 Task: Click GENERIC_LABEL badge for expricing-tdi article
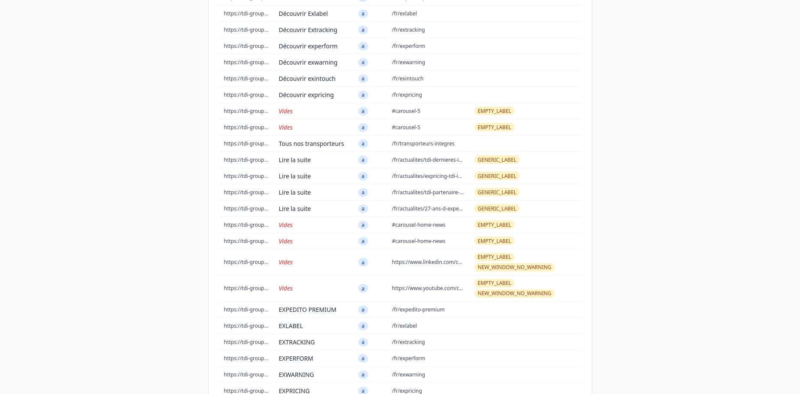497,176
